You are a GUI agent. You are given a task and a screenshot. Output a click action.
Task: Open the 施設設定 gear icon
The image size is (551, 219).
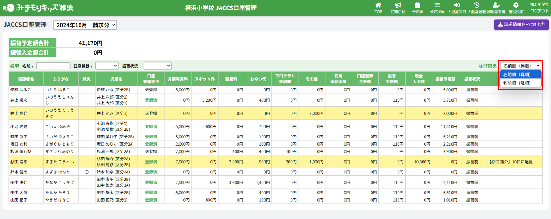(x=516, y=5)
